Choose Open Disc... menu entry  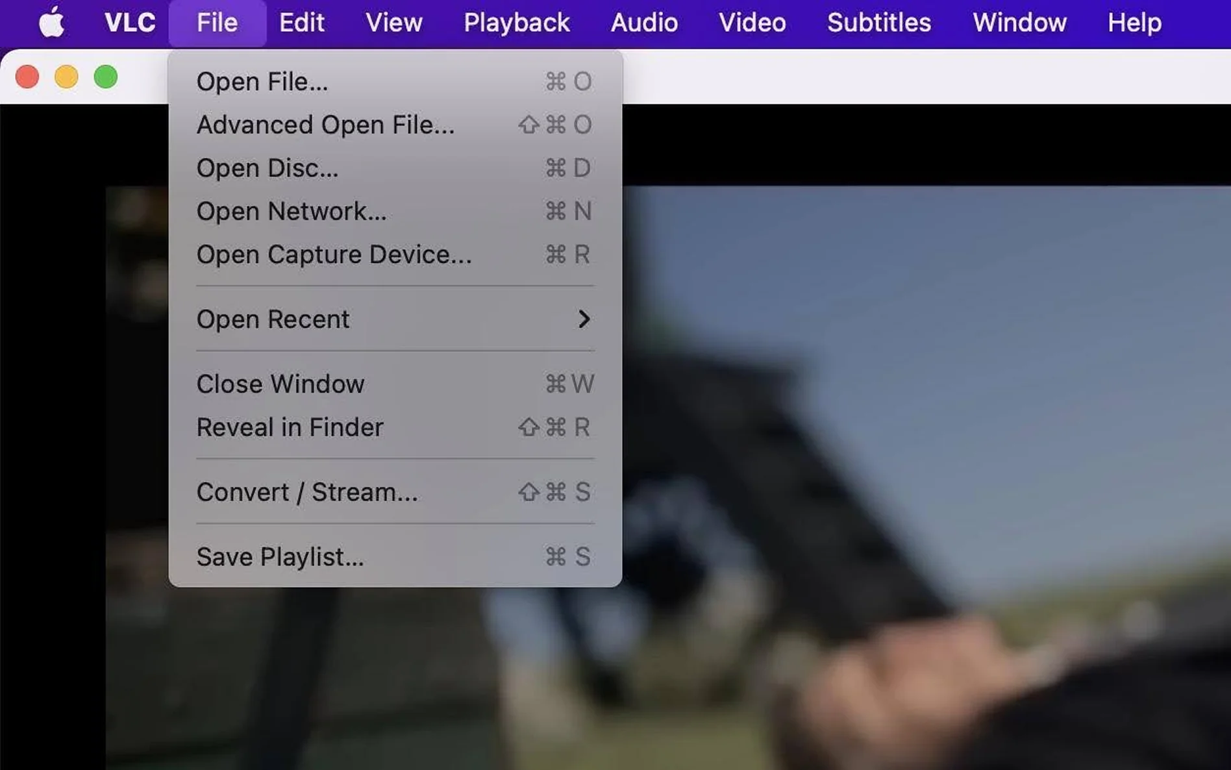[x=395, y=168]
